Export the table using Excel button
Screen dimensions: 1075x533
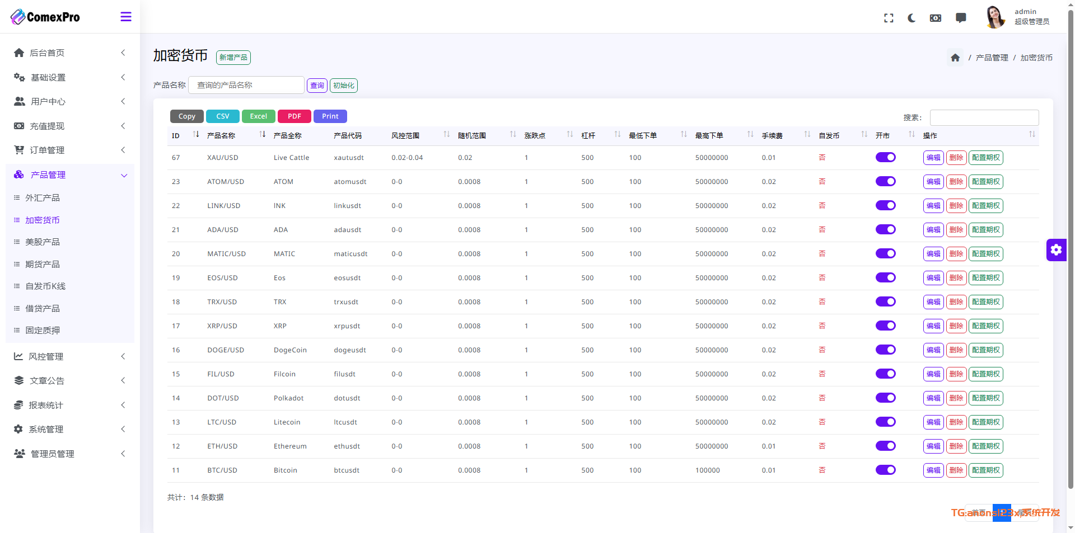(x=258, y=116)
